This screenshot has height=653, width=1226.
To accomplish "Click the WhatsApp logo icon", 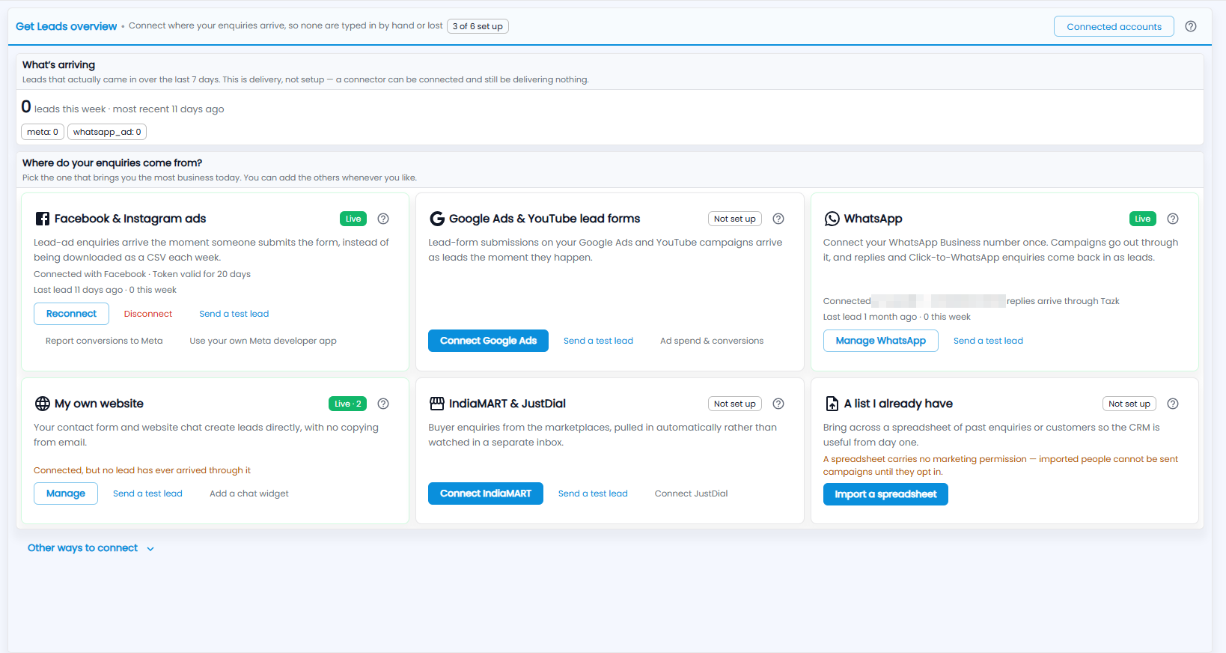I will point(832,219).
